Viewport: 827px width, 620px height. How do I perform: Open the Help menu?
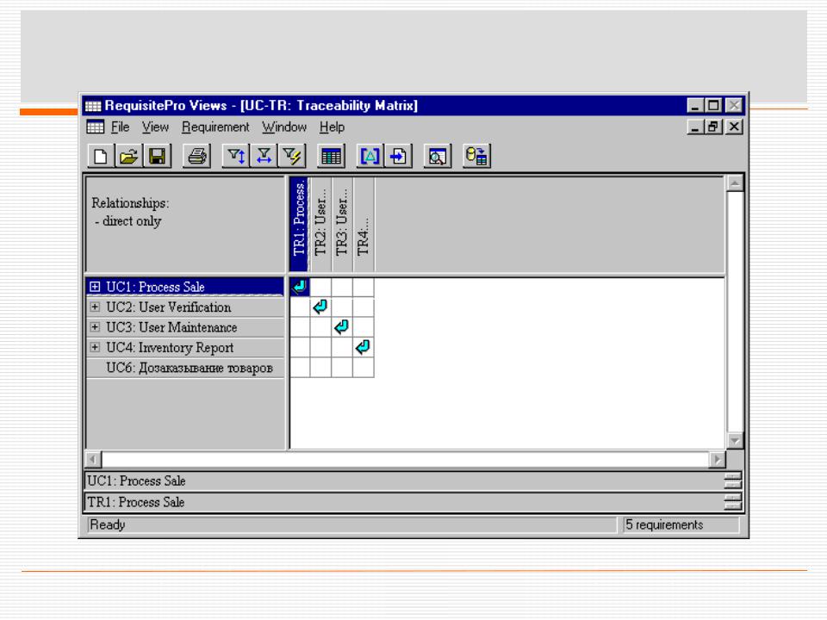click(332, 127)
